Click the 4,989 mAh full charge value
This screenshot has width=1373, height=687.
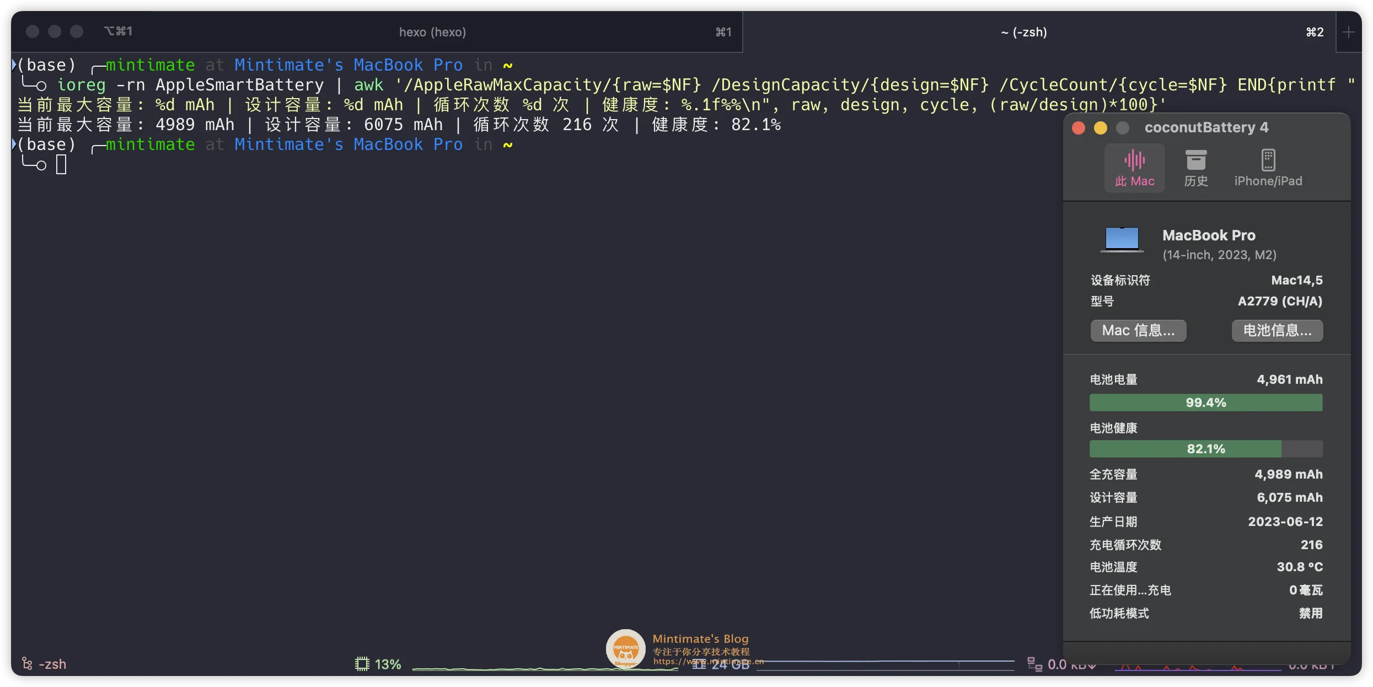1288,474
